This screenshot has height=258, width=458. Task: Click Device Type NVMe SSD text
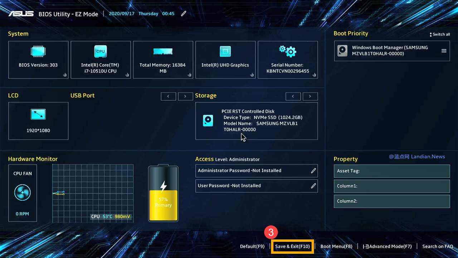[263, 118]
